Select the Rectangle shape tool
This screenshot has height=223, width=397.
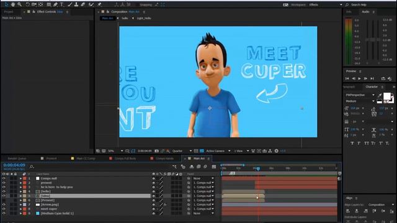[x=49, y=4]
